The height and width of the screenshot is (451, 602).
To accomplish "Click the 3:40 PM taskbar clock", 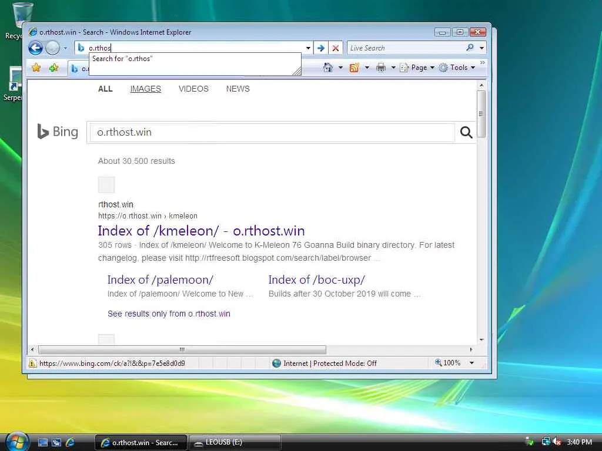I will coord(579,442).
